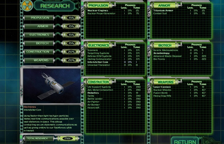Click the screw icon beside Armor panel
Image resolution: width=224 pixels, height=144 pixels.
(149, 14)
